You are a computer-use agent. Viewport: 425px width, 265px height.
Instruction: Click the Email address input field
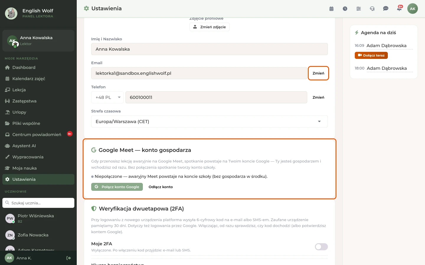(x=199, y=73)
